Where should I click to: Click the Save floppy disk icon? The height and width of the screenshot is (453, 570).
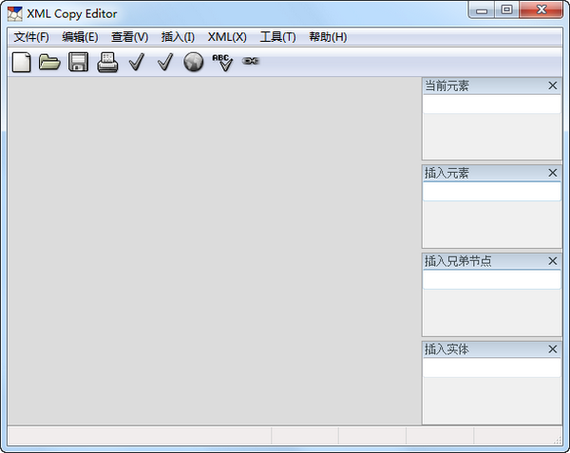click(x=78, y=63)
